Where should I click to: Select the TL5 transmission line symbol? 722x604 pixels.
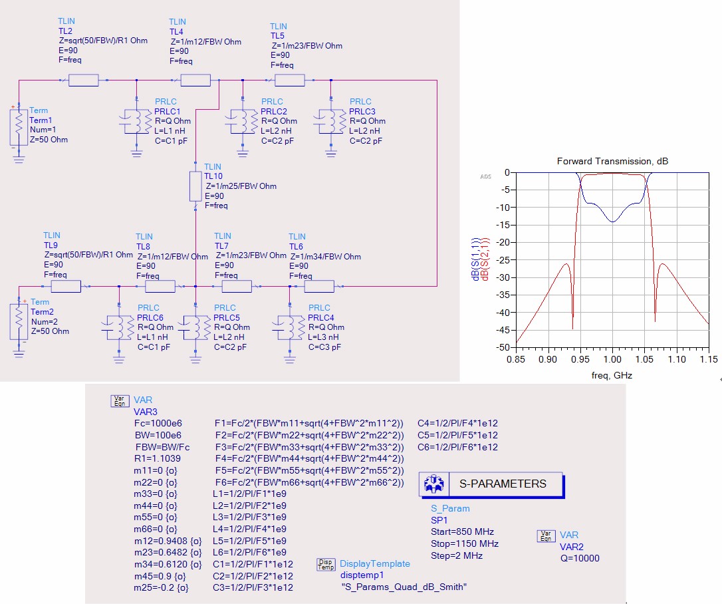click(x=289, y=80)
